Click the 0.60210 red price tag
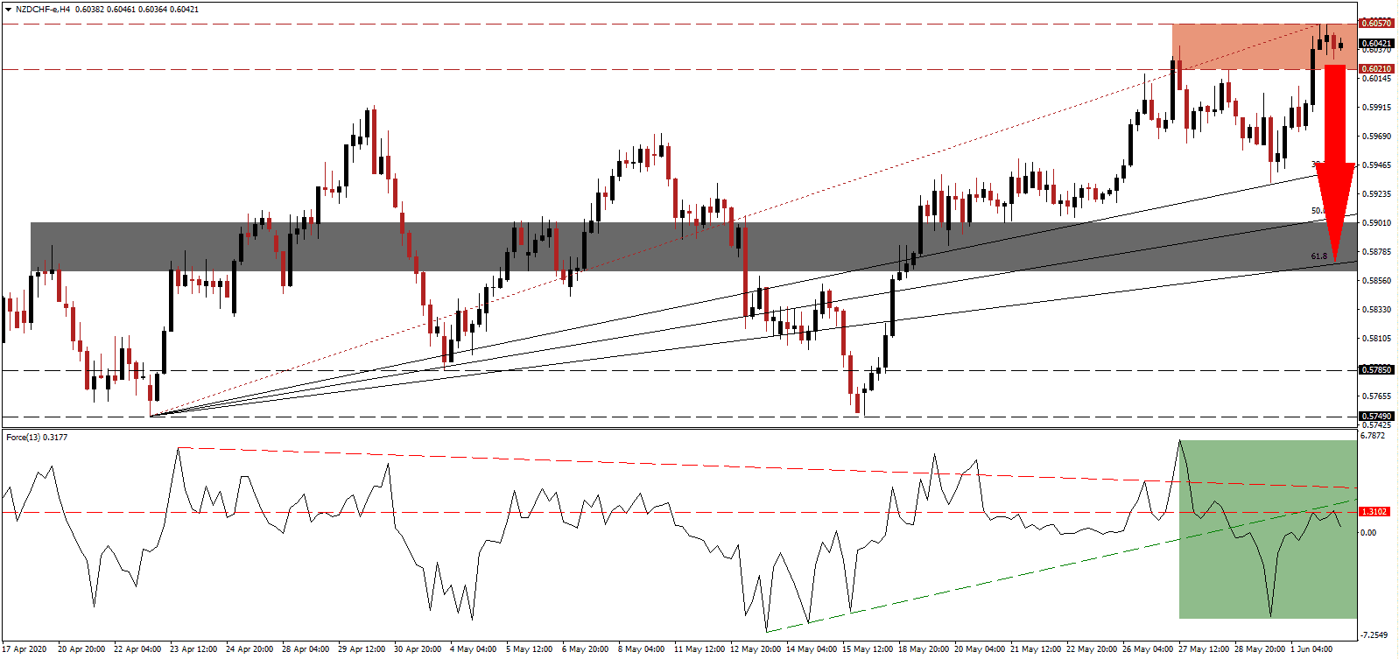The width and height of the screenshot is (1399, 659). click(x=1375, y=69)
